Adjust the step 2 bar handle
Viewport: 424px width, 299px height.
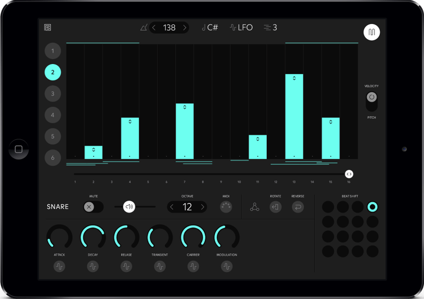[94, 150]
